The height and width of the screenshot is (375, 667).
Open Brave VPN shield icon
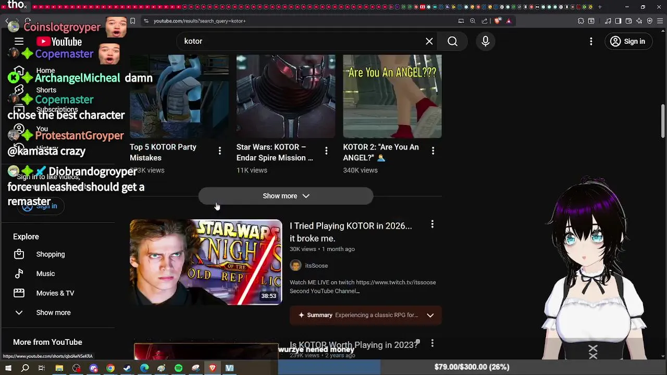[x=650, y=21]
